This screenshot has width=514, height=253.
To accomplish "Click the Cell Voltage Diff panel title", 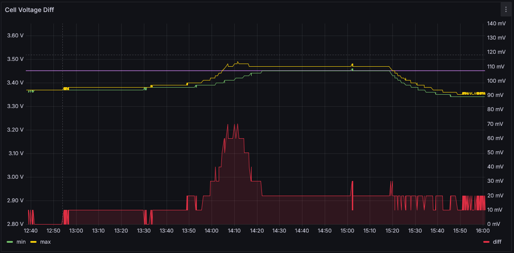I will pos(29,10).
